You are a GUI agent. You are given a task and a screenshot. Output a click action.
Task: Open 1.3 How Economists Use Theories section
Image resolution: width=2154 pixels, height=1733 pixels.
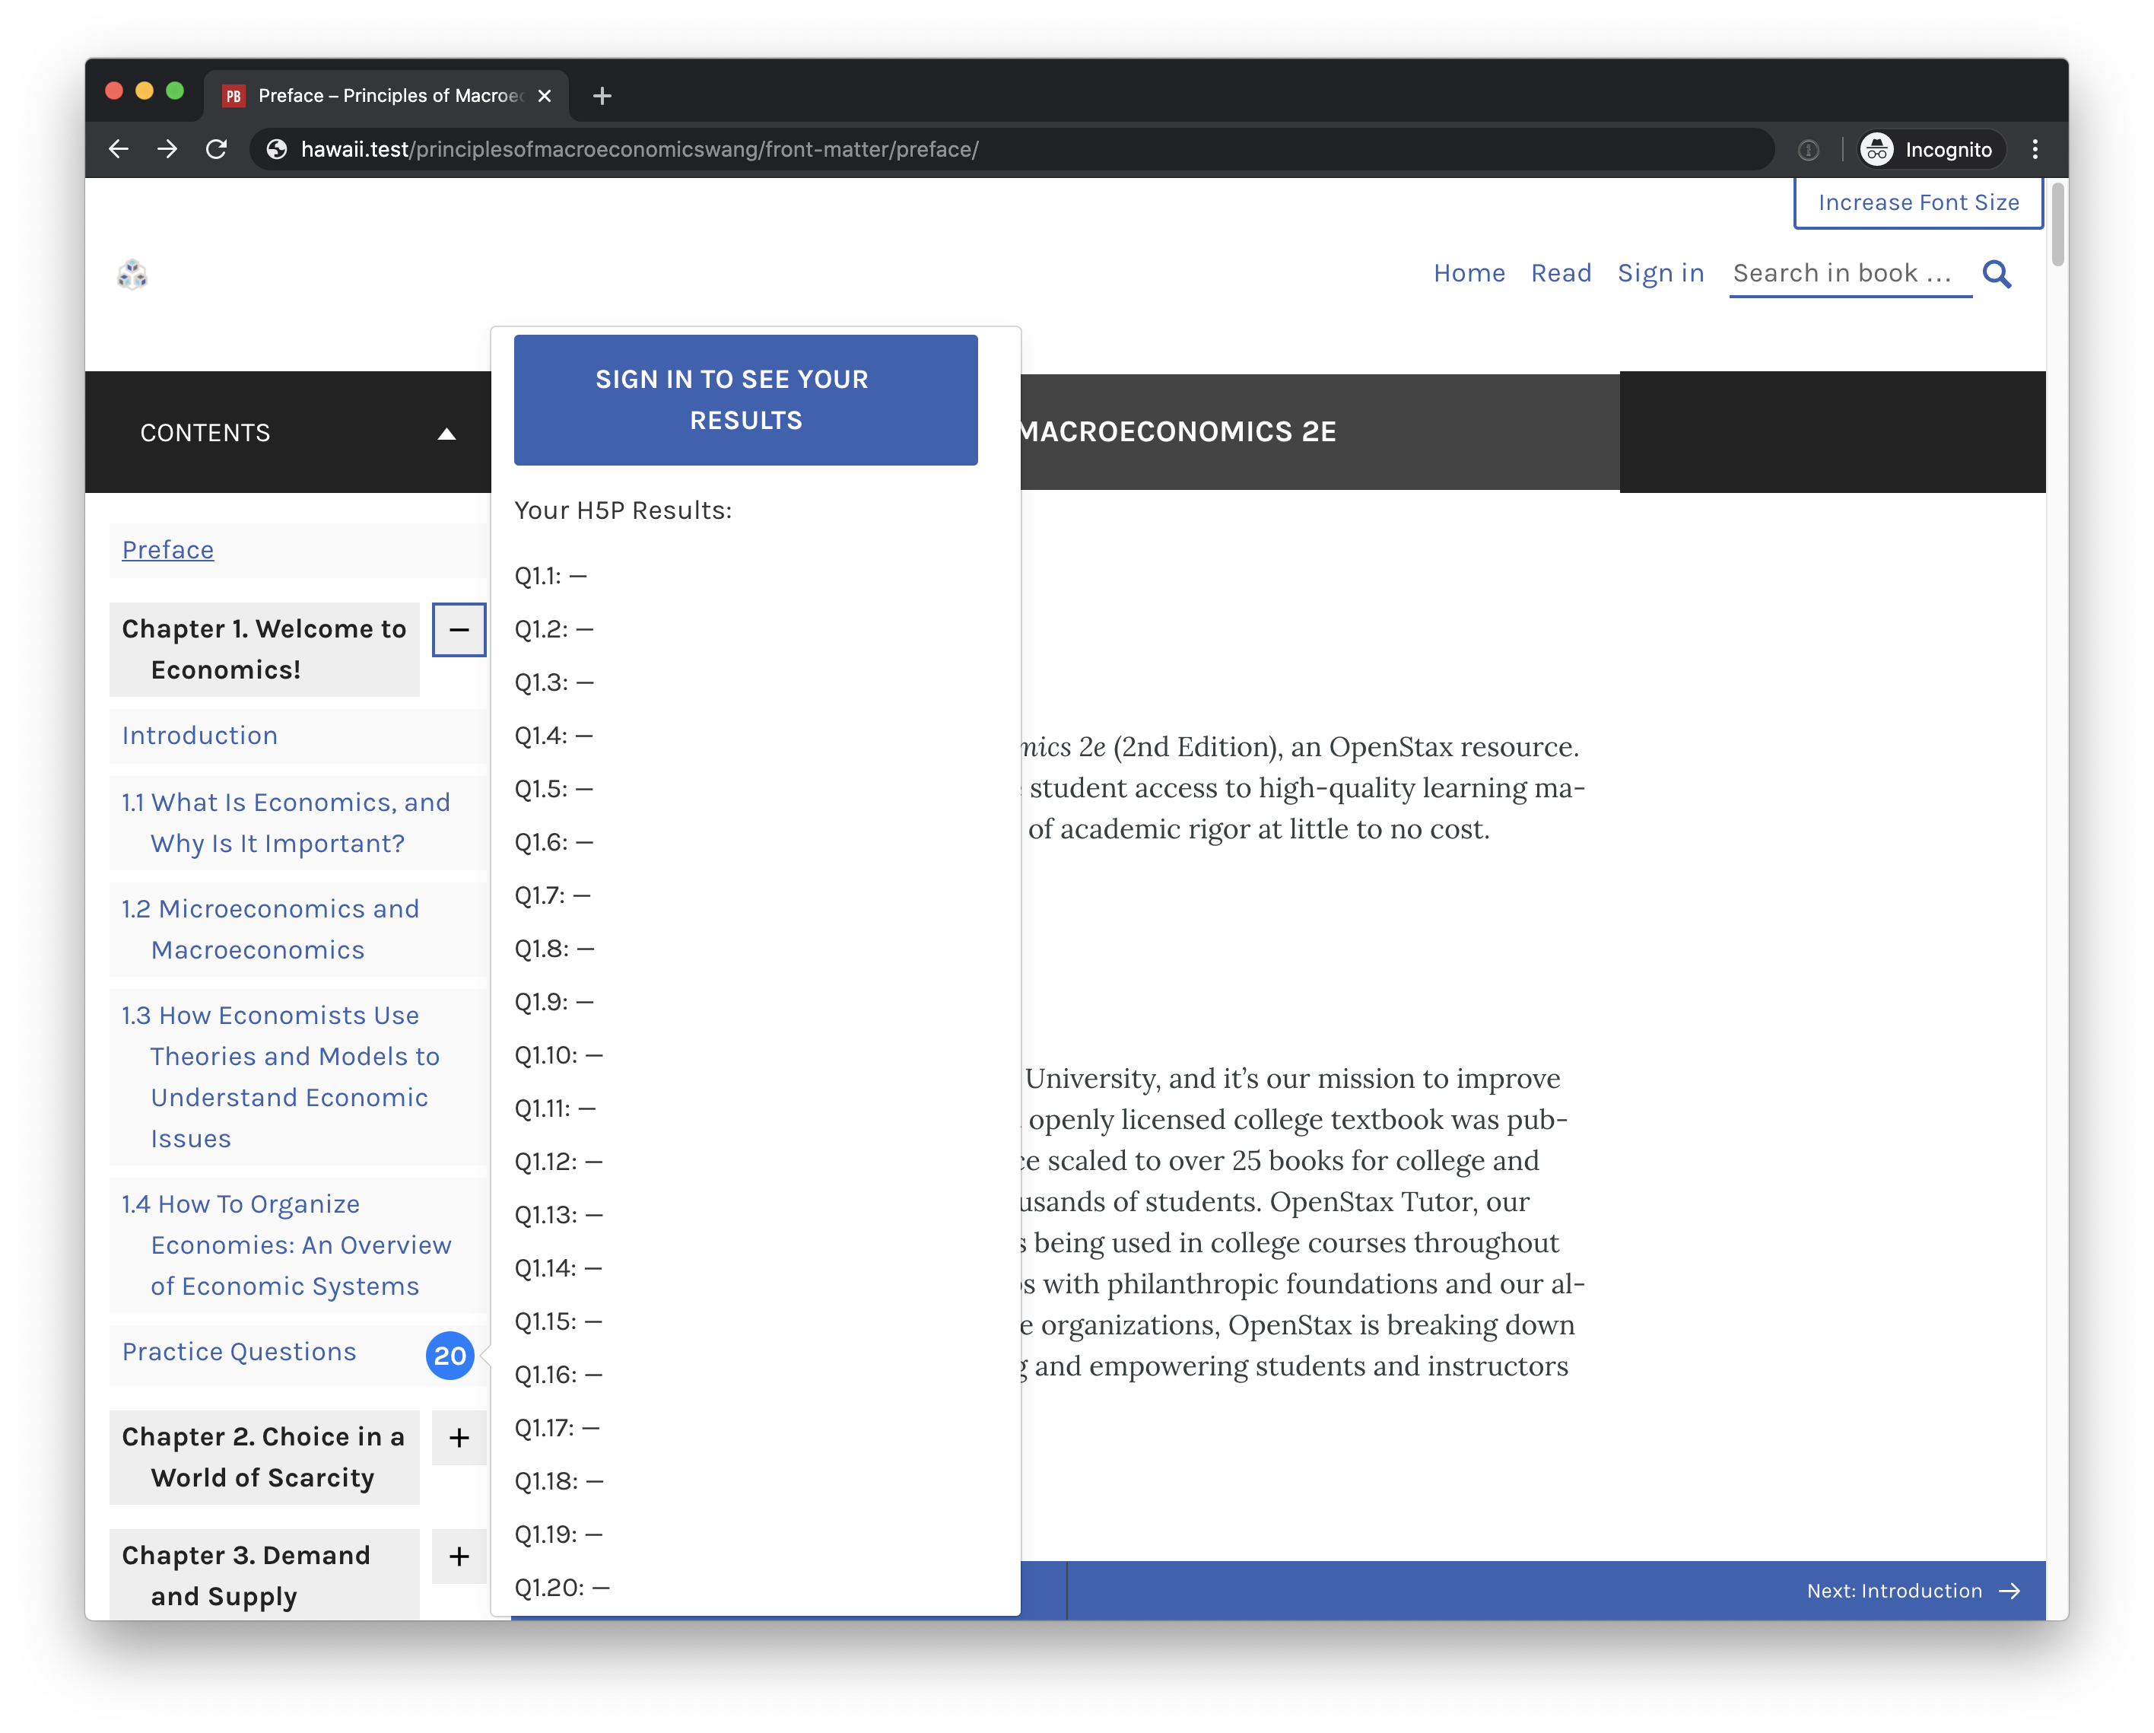click(281, 1077)
